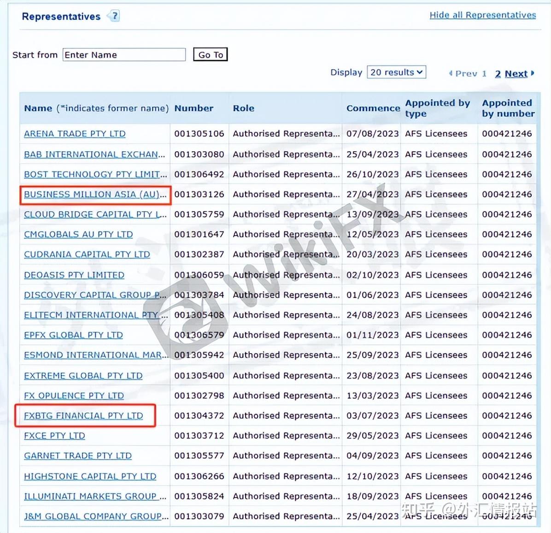
Task: Select number cell 001303712
Action: click(x=199, y=436)
